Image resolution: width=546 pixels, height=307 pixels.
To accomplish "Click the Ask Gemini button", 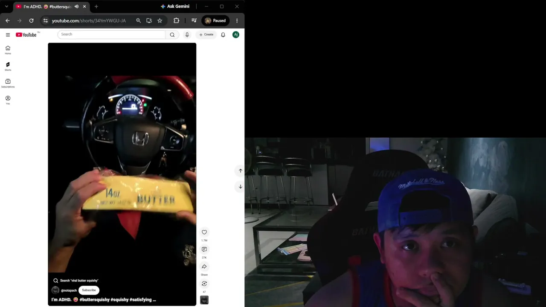I will [175, 6].
